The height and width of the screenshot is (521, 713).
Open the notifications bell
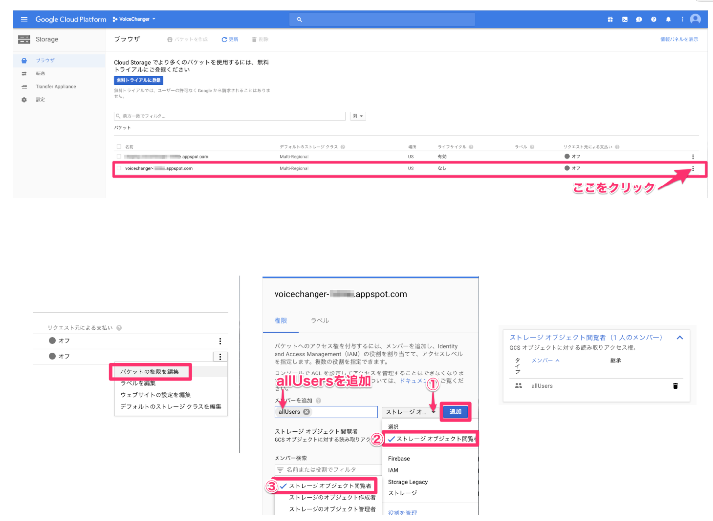pos(668,19)
